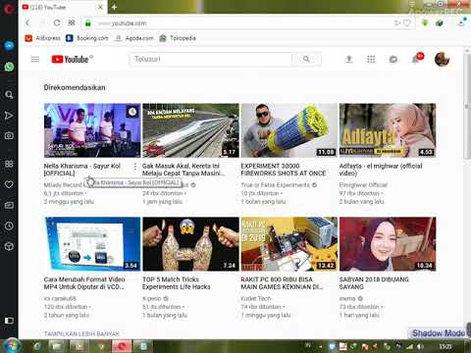
Task: Open the sidebar search icon
Action: click(9, 95)
